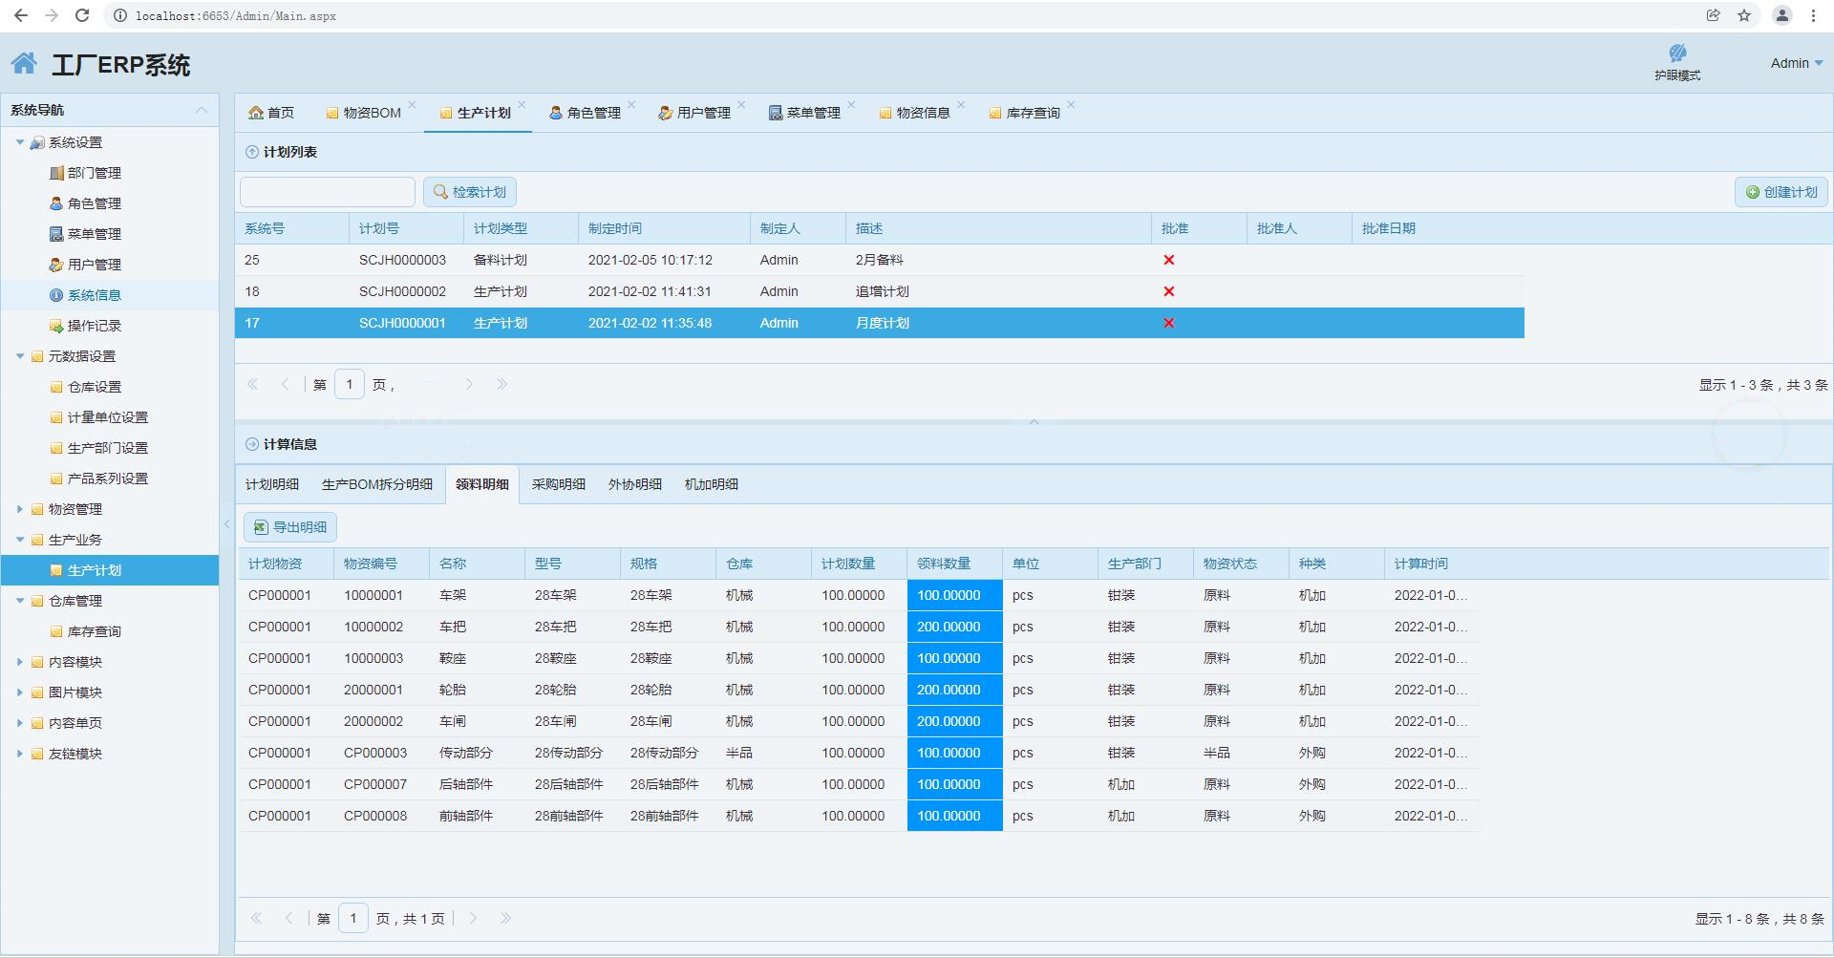Sort by the 领料数量 column header
1834x958 pixels.
click(x=954, y=564)
